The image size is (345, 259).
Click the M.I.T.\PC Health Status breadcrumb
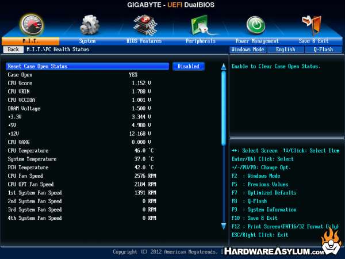tap(57, 49)
